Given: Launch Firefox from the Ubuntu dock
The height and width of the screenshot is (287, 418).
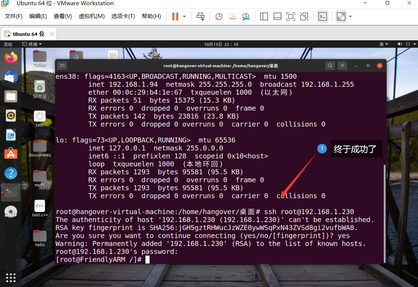Looking at the screenshot, I should coord(11,58).
